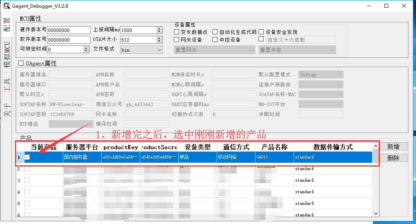Click the 新增 button
Image resolution: width=416 pixels, height=224 pixels.
[x=393, y=147]
